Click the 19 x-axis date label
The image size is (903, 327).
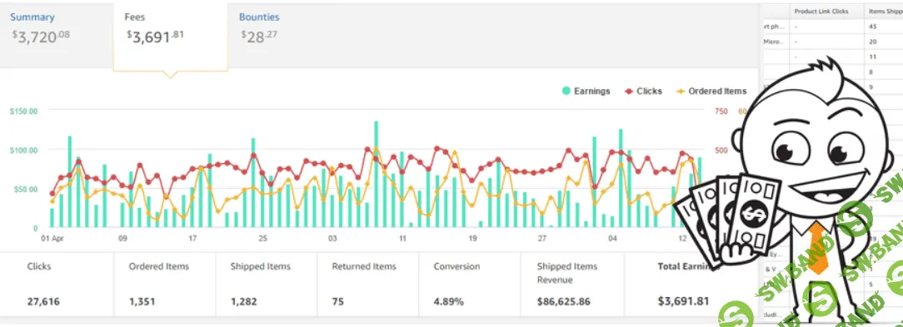point(473,238)
